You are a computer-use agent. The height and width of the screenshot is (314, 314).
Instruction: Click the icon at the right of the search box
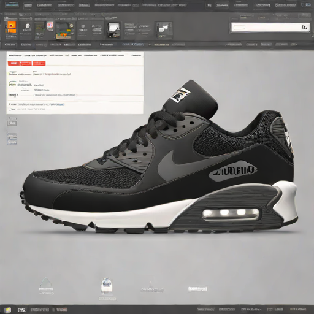[304, 27]
